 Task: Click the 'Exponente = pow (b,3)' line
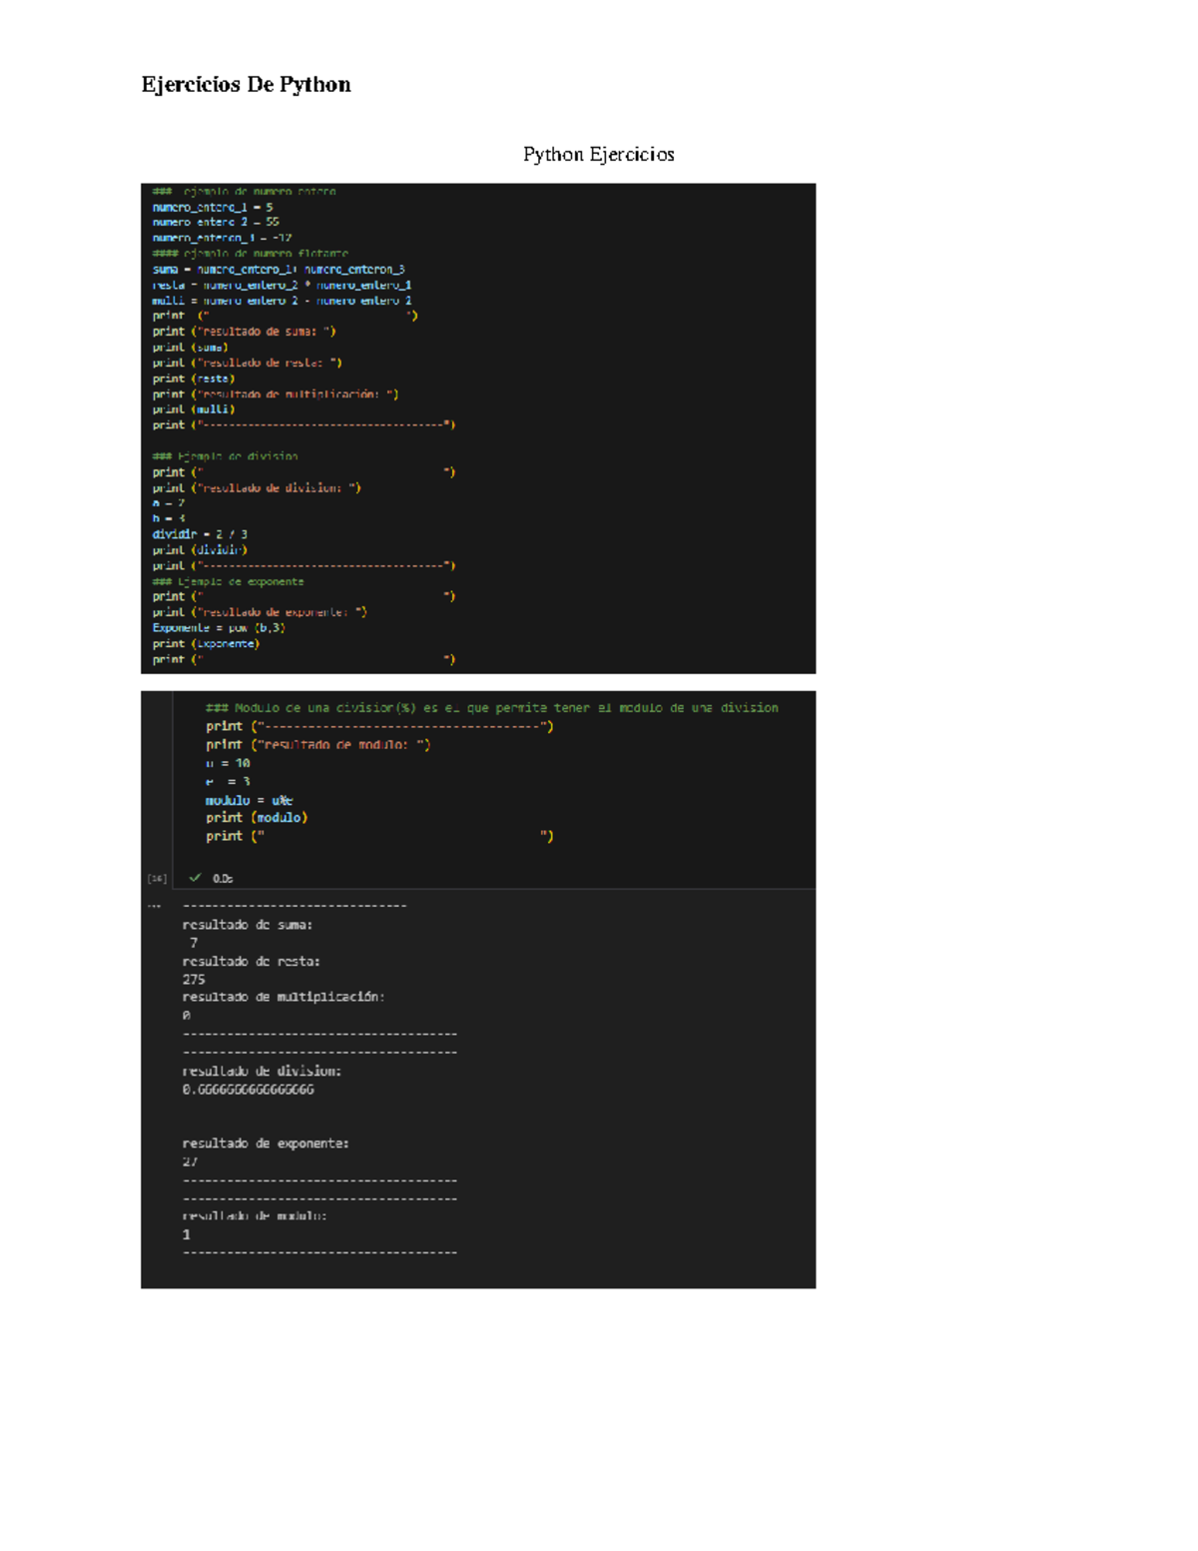click(x=219, y=628)
